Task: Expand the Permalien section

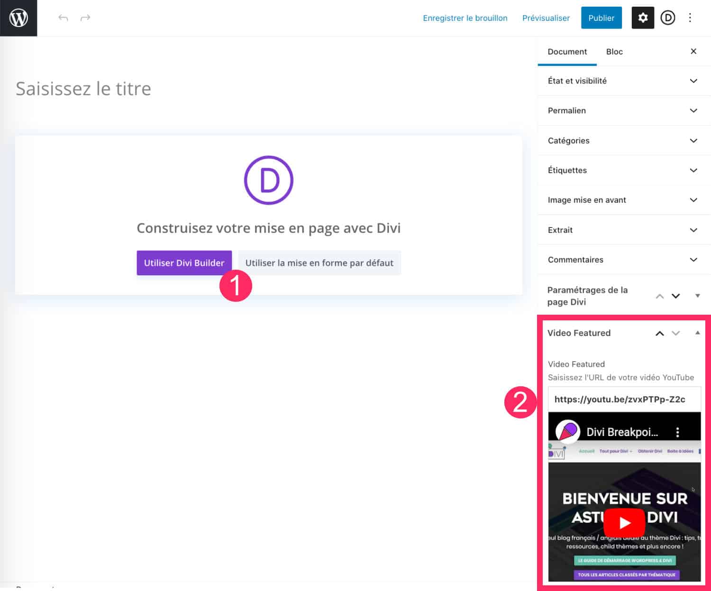Action: pyautogui.click(x=624, y=110)
